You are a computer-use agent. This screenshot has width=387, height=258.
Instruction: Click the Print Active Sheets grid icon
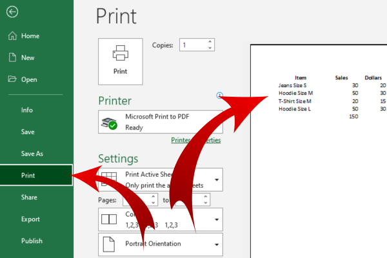[109, 179]
